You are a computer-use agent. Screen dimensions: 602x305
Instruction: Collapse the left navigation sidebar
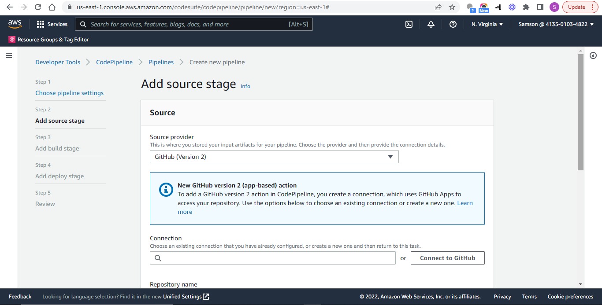point(9,55)
